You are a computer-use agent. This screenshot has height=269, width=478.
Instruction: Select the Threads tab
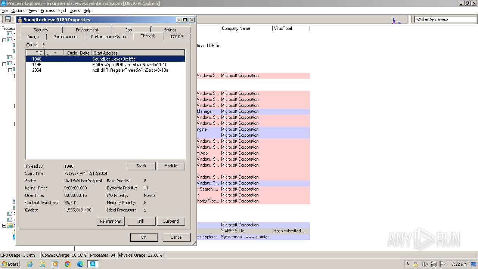148,36
